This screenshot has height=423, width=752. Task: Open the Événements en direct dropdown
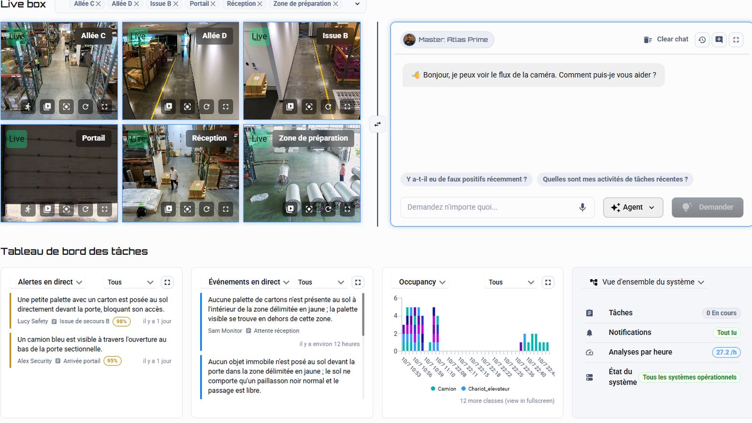[249, 282]
